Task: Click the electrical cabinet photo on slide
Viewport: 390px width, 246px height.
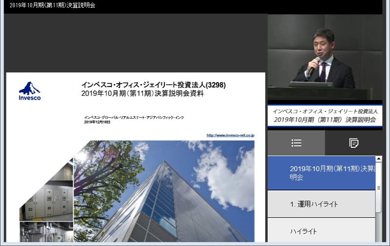Action: tap(46, 201)
